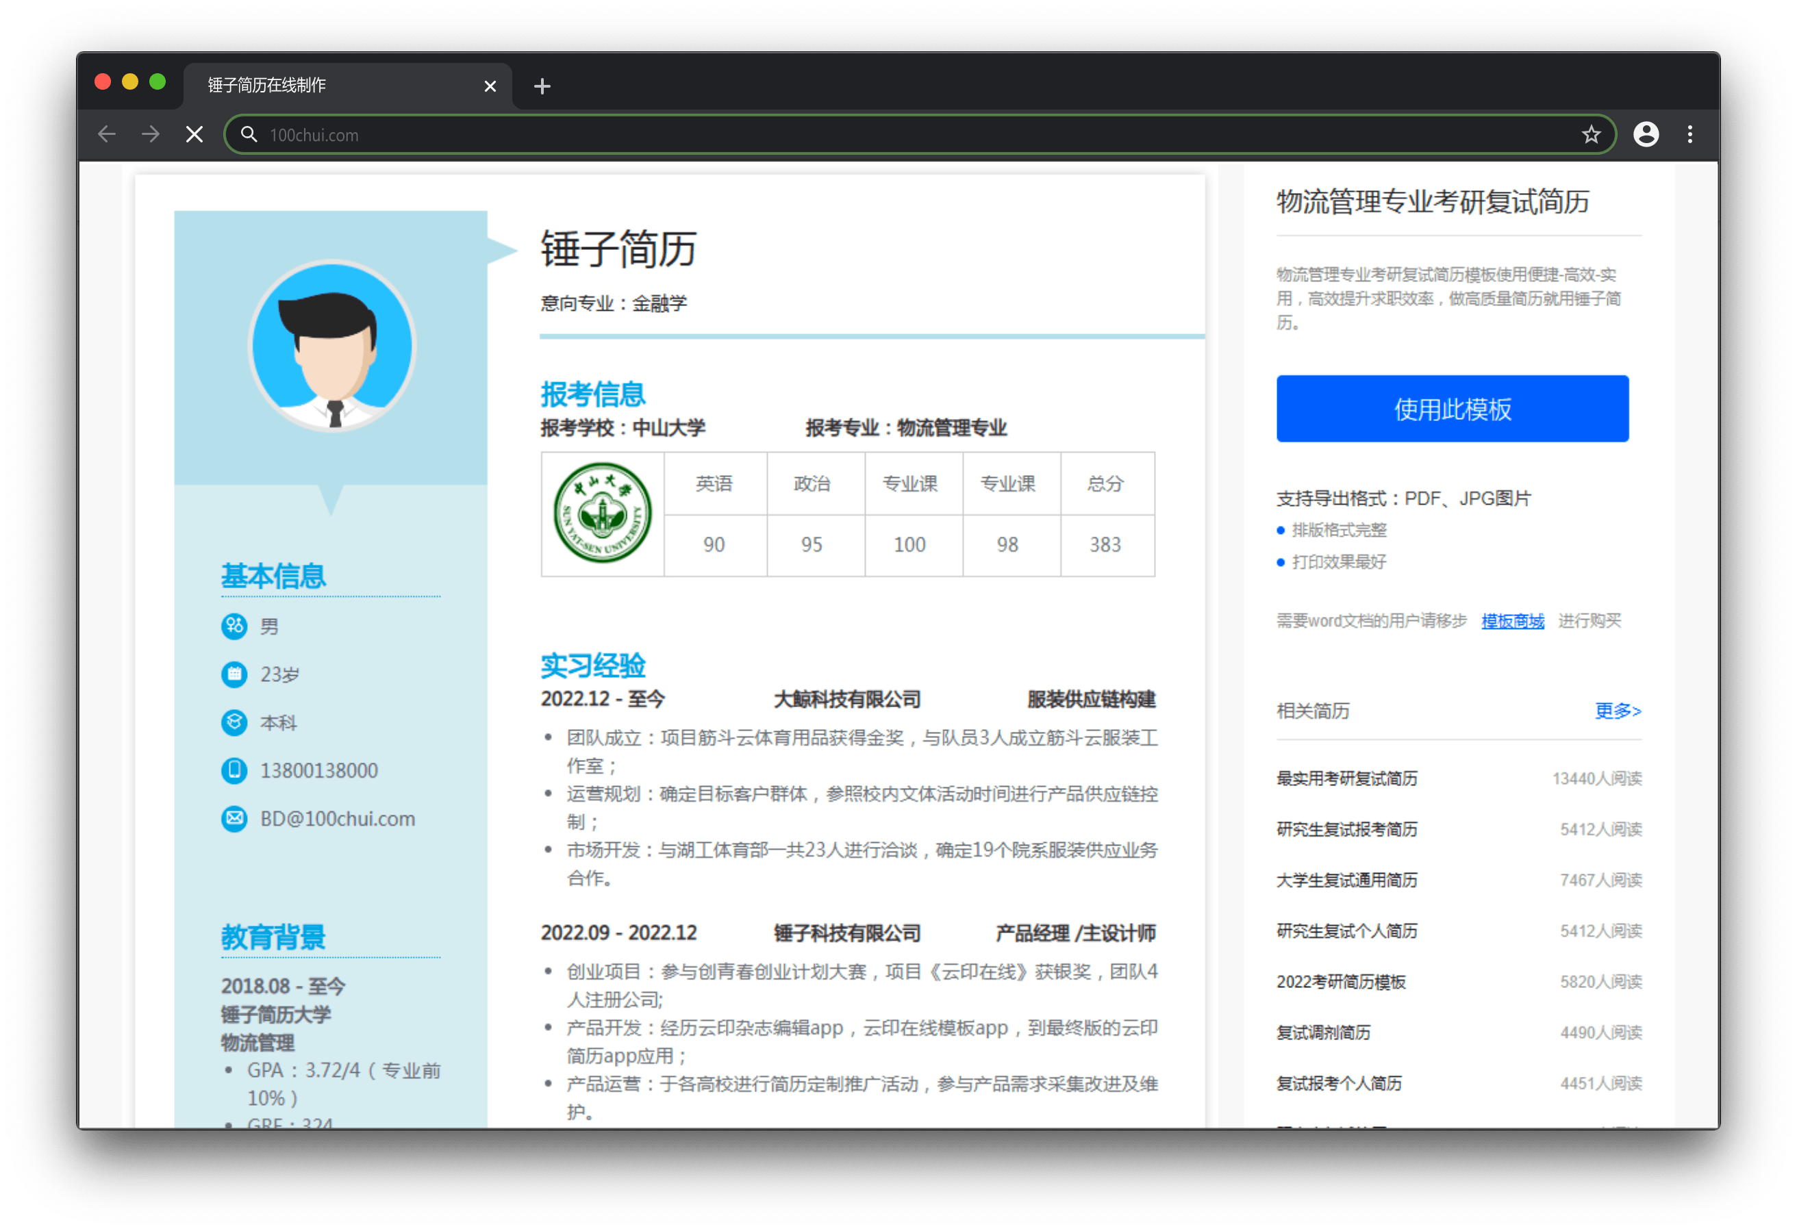Click the 物流管理专业考研复试简历 heading
The height and width of the screenshot is (1231, 1797).
1433,202
